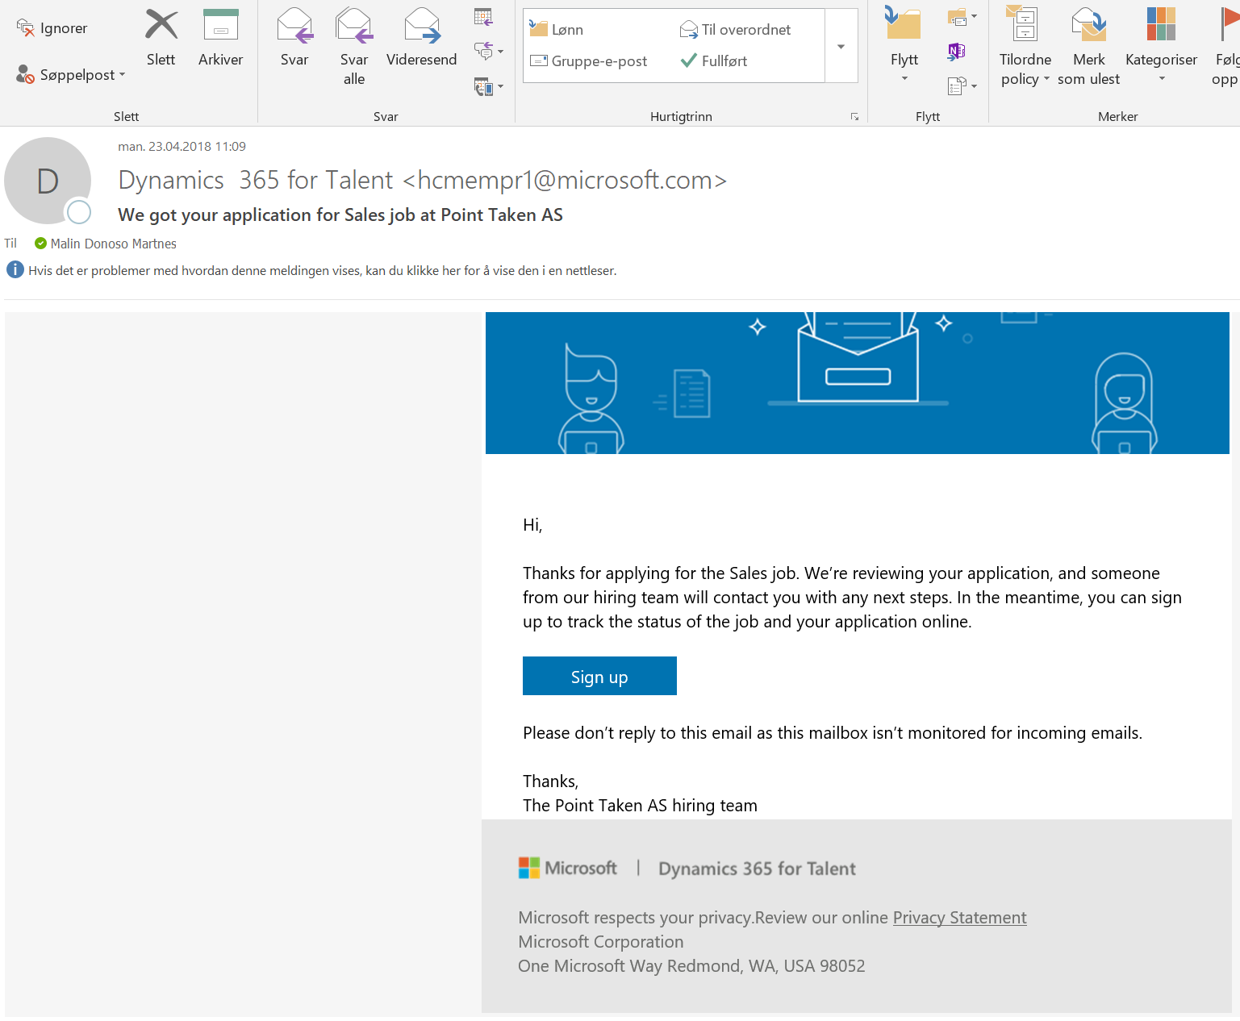
Task: Reply to sender with Svar
Action: [294, 38]
